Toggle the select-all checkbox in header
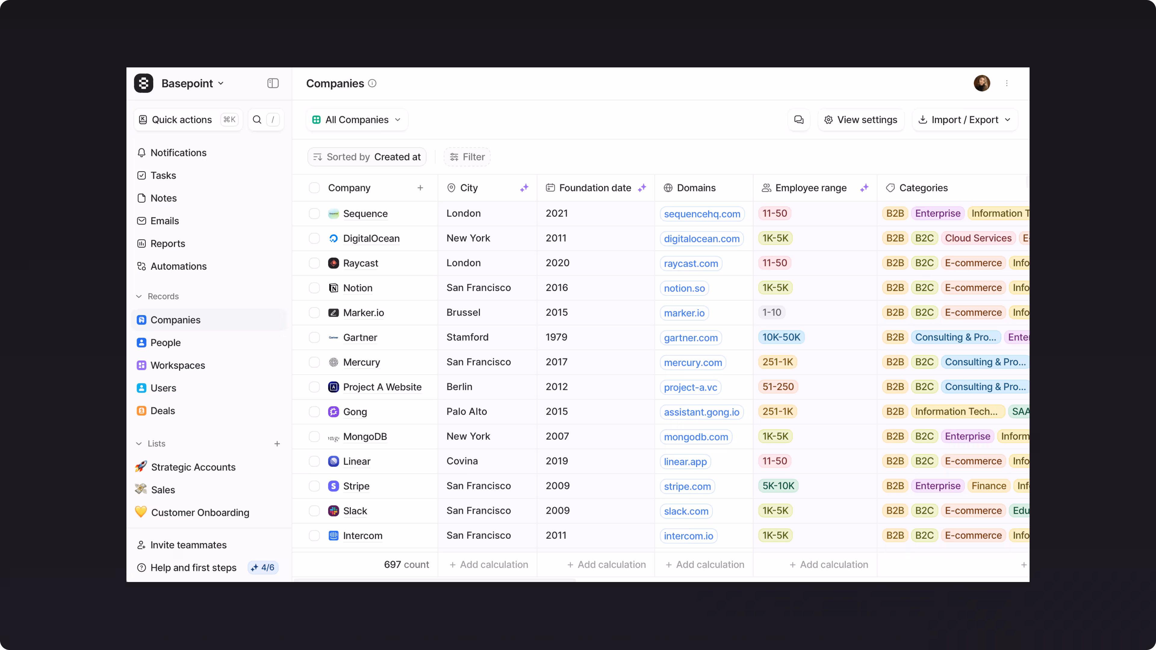Viewport: 1156px width, 650px height. point(314,188)
